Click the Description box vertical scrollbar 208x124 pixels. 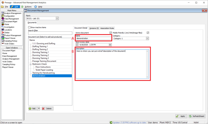pos(148,64)
